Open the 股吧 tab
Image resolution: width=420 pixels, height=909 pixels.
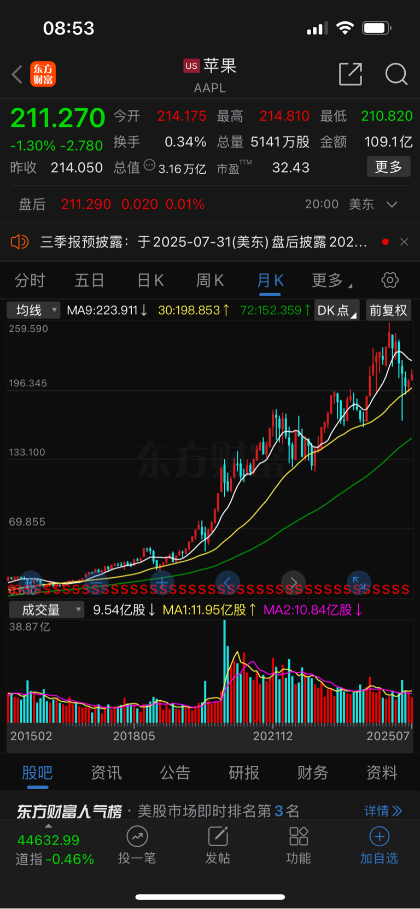click(x=37, y=773)
